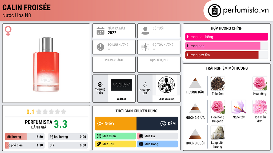Click the calendar icon beside Năm ra mắt
This screenshot has width=273, height=153.
(101, 31)
